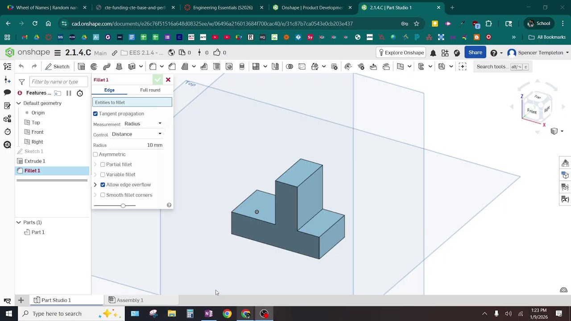Click the Search tools box
This screenshot has height=321, width=571.
pos(502,66)
